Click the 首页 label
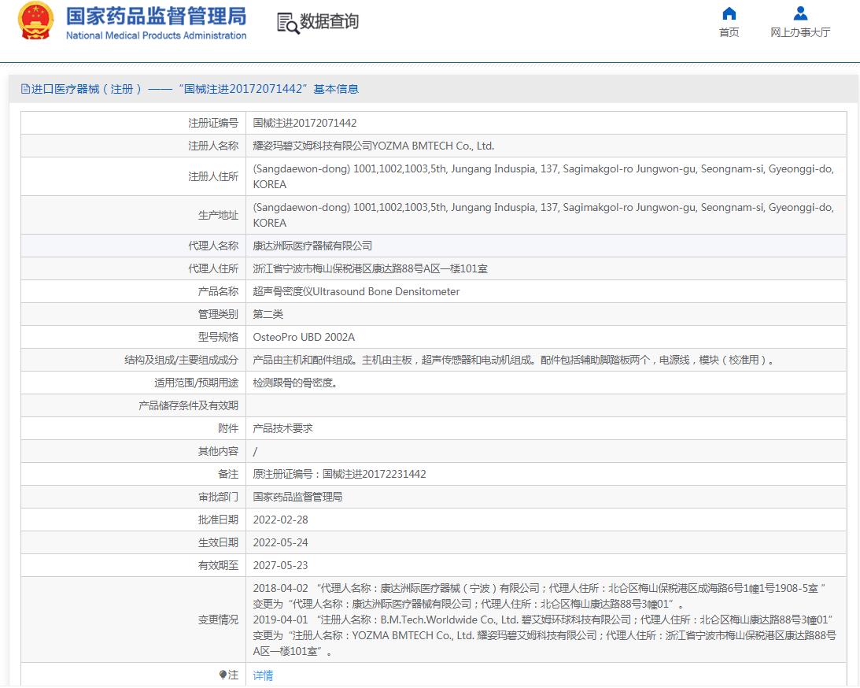Image resolution: width=860 pixels, height=688 pixels. pos(729,32)
